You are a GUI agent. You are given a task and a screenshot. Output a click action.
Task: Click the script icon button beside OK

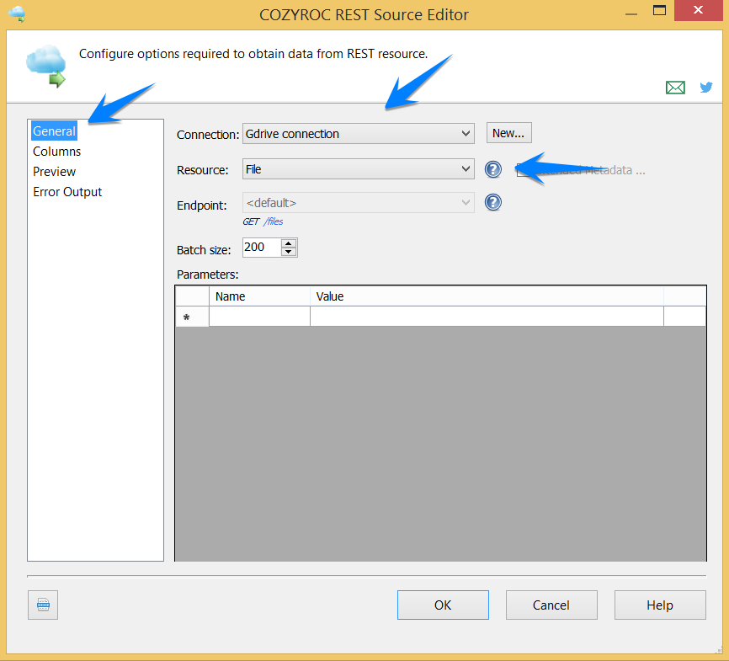pos(43,605)
